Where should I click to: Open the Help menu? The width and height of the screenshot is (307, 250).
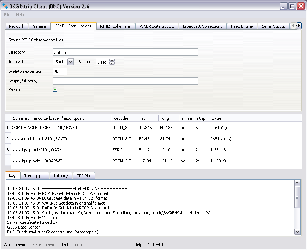20,15
